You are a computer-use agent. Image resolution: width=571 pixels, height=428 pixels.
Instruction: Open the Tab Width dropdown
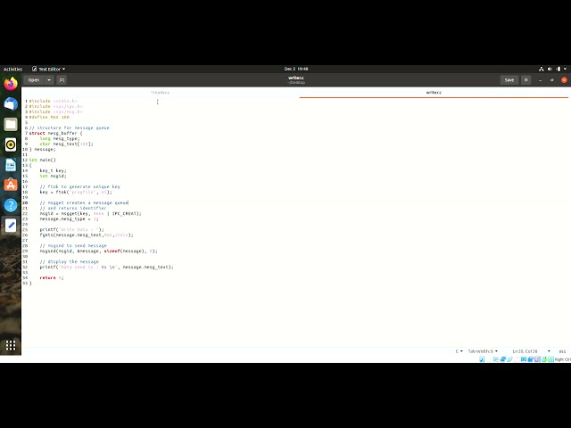(x=483, y=351)
